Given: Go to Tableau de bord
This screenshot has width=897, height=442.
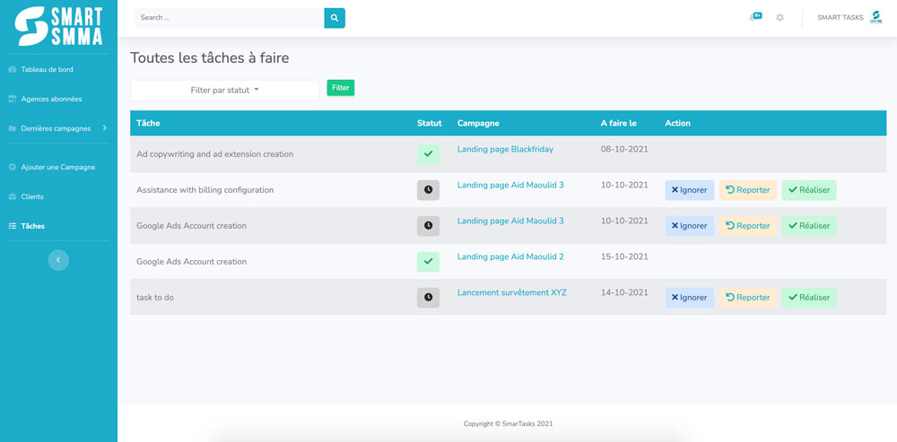Looking at the screenshot, I should (x=47, y=69).
